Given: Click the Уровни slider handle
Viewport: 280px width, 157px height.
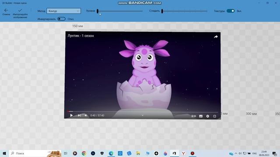Looking at the screenshot, I should tap(98, 11).
